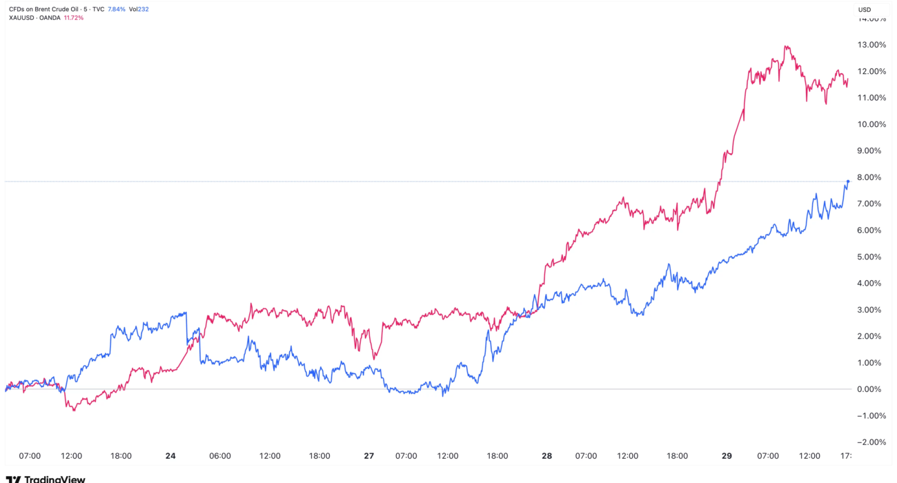Open the USD currency label on price axis

[x=865, y=9]
